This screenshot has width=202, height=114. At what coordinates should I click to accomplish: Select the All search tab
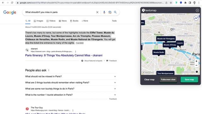28,21
